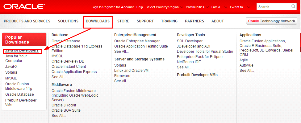Click Solaris under Server and Storage Systems

pyautogui.click(x=120, y=65)
